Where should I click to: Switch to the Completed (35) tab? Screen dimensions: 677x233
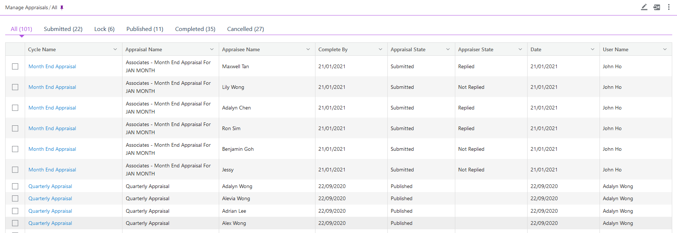tap(195, 29)
